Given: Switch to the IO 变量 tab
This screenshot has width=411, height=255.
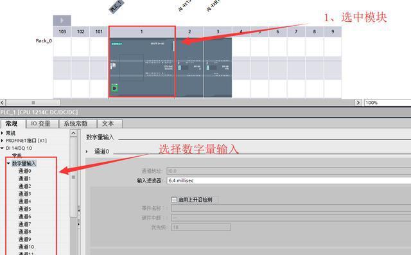Looking at the screenshot, I should pyautogui.click(x=42, y=123).
